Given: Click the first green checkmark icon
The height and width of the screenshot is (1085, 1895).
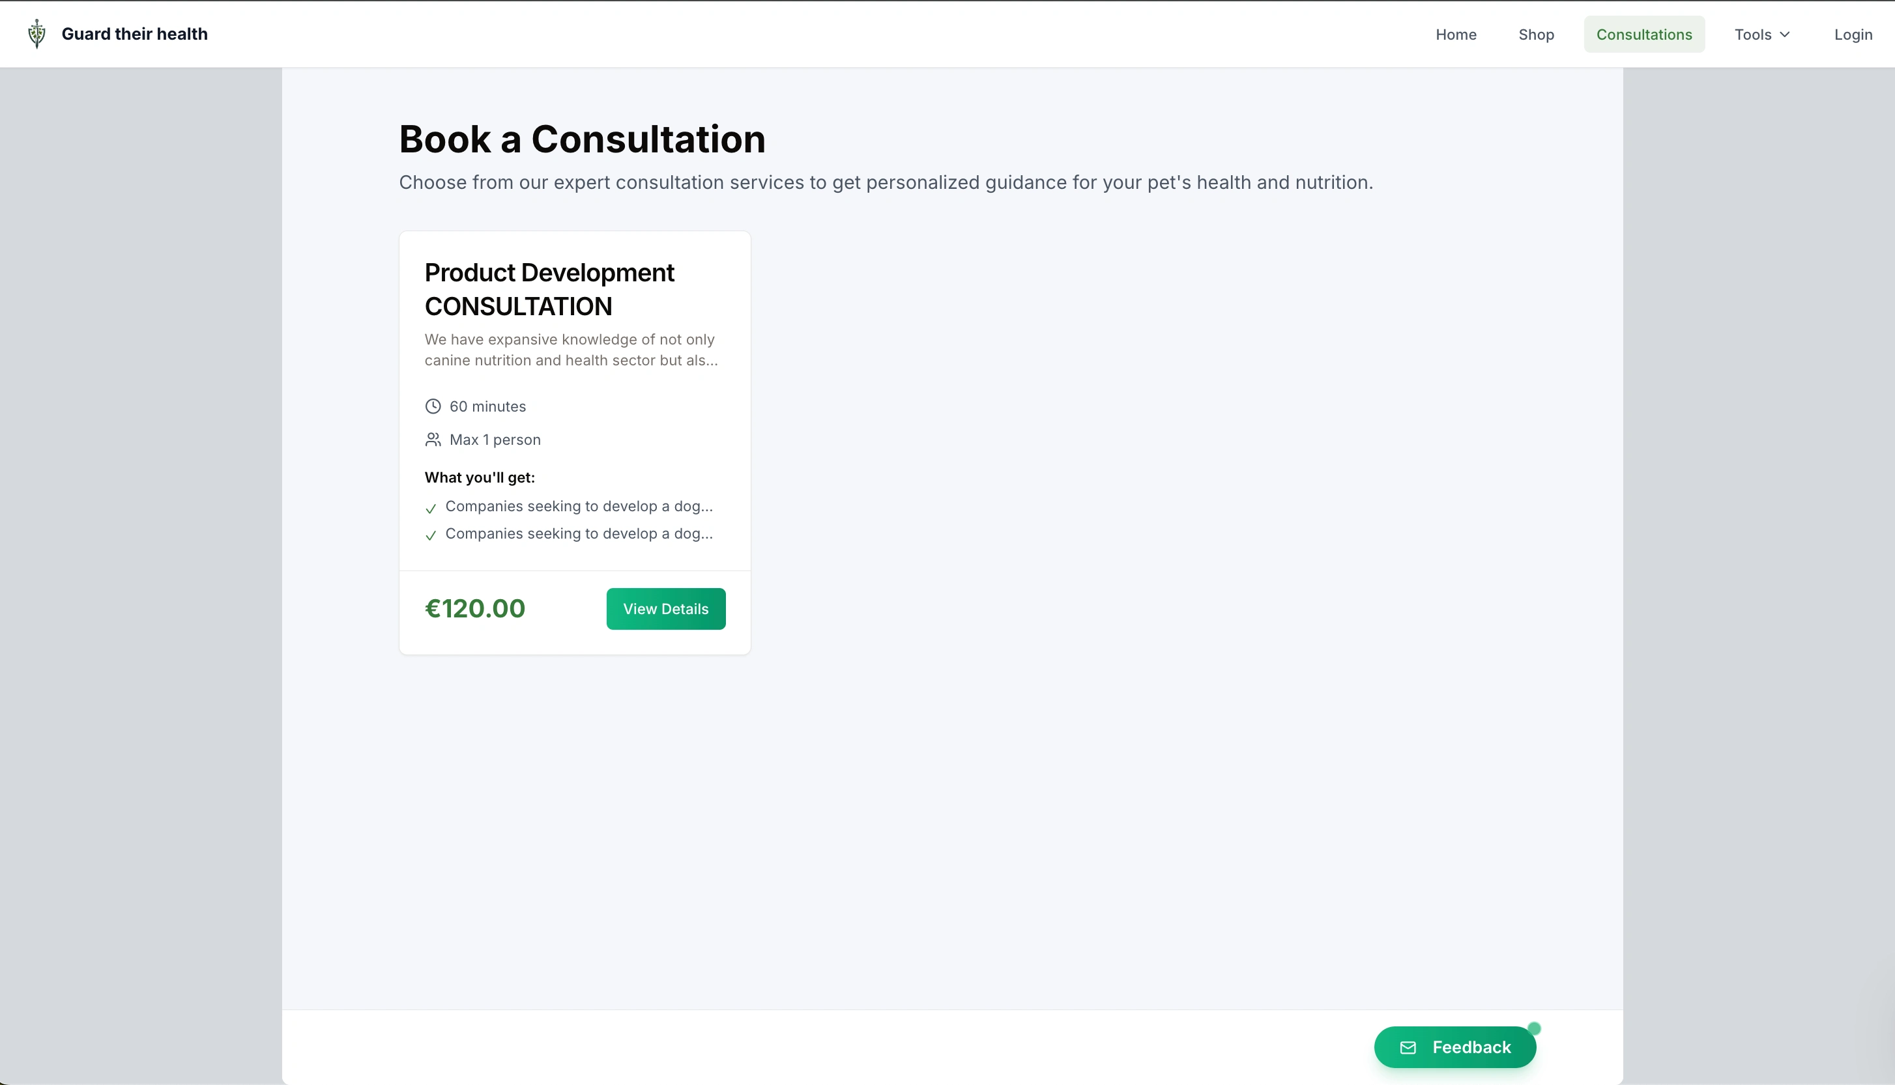Looking at the screenshot, I should [431, 509].
